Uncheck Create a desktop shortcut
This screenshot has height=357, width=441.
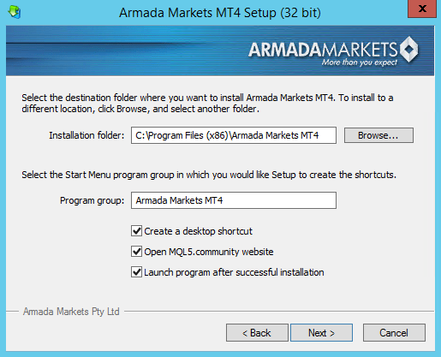(x=136, y=231)
